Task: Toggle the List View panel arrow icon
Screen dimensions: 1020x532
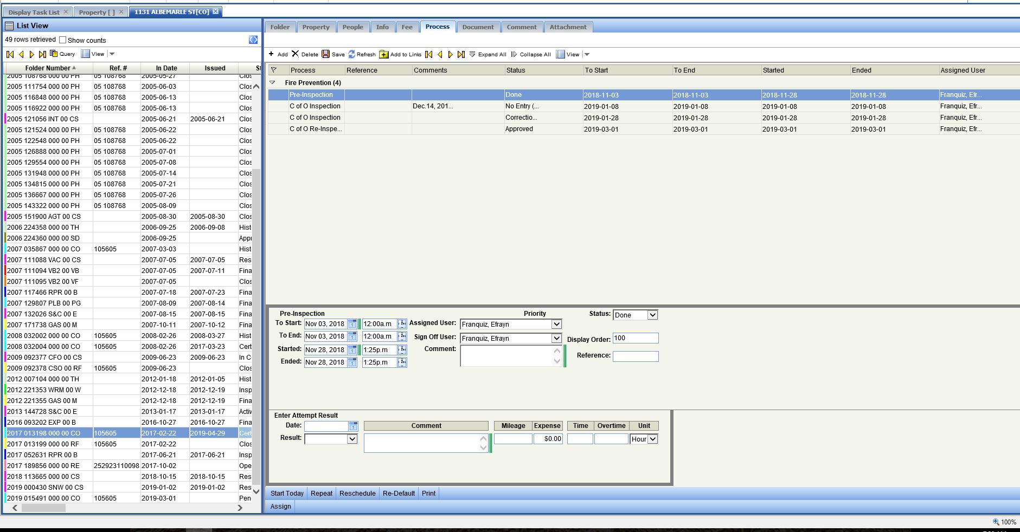Action: [253, 40]
